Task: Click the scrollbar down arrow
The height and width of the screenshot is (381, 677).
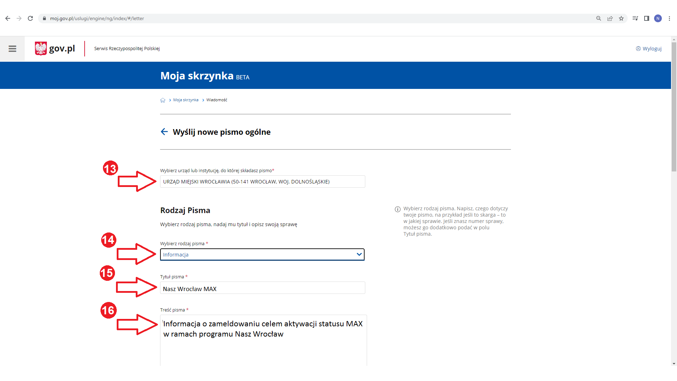Action: click(x=674, y=363)
